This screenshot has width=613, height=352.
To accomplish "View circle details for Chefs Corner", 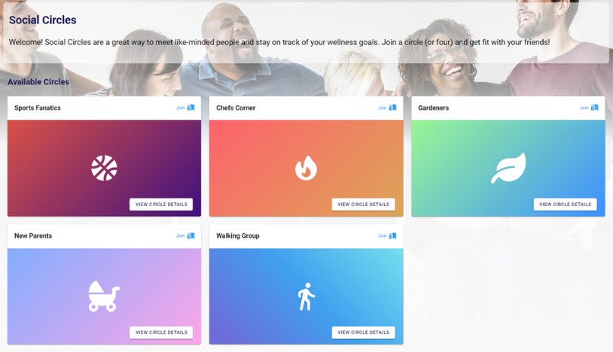I will coord(363,204).
